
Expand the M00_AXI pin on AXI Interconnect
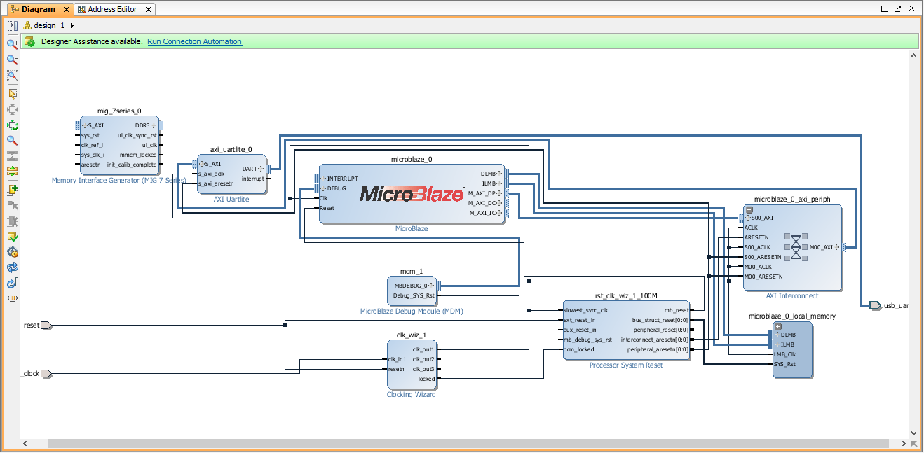pos(837,247)
